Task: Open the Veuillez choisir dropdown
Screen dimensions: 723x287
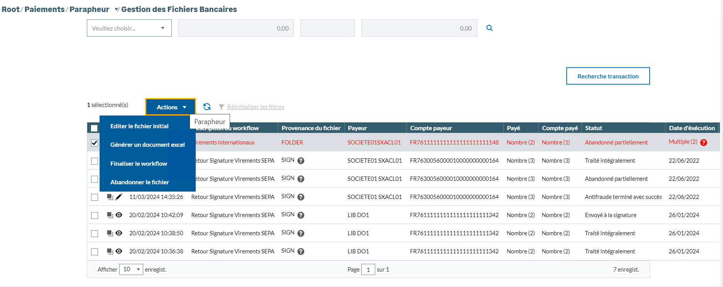Action: coord(129,28)
